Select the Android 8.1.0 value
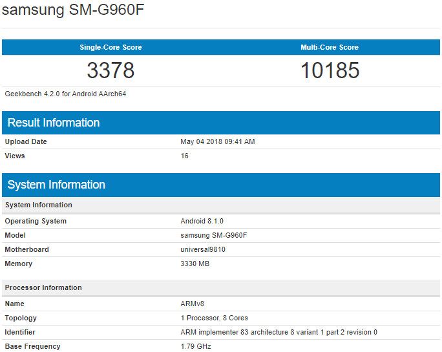Image resolution: width=442 pixels, height=352 pixels. pyautogui.click(x=202, y=221)
